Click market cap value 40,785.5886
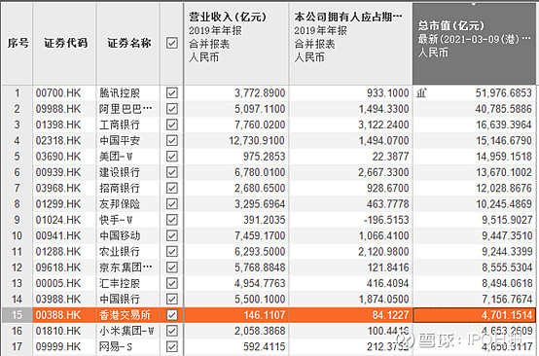539x356 pixels. pos(504,109)
